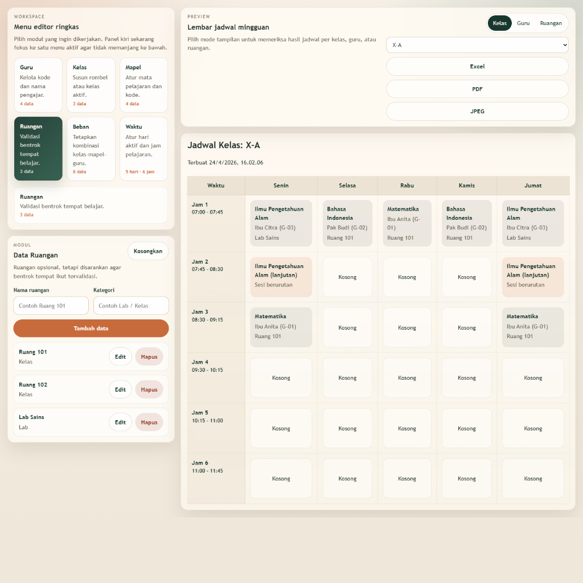Open the X-A class dropdown

[477, 45]
